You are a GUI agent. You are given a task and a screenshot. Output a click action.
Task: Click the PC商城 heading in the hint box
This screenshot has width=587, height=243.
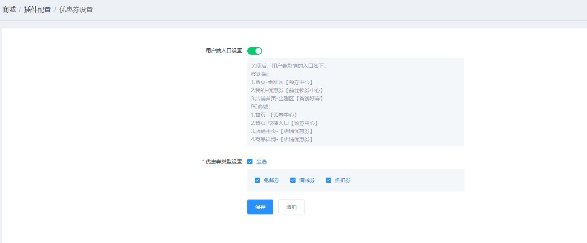click(261, 107)
